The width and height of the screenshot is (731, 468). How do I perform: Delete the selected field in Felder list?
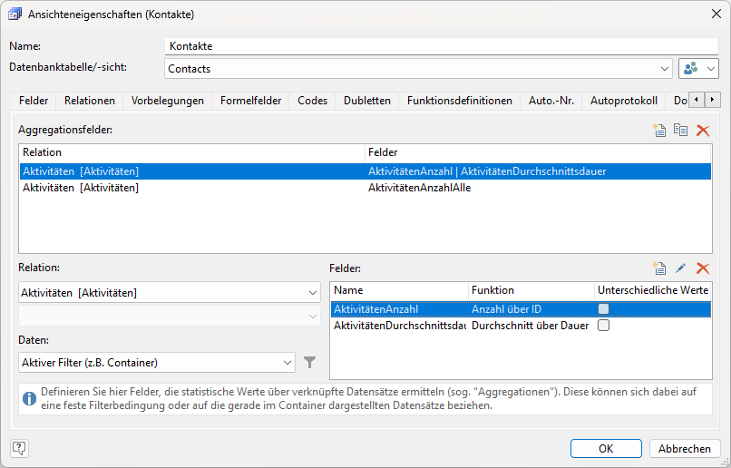pyautogui.click(x=702, y=268)
